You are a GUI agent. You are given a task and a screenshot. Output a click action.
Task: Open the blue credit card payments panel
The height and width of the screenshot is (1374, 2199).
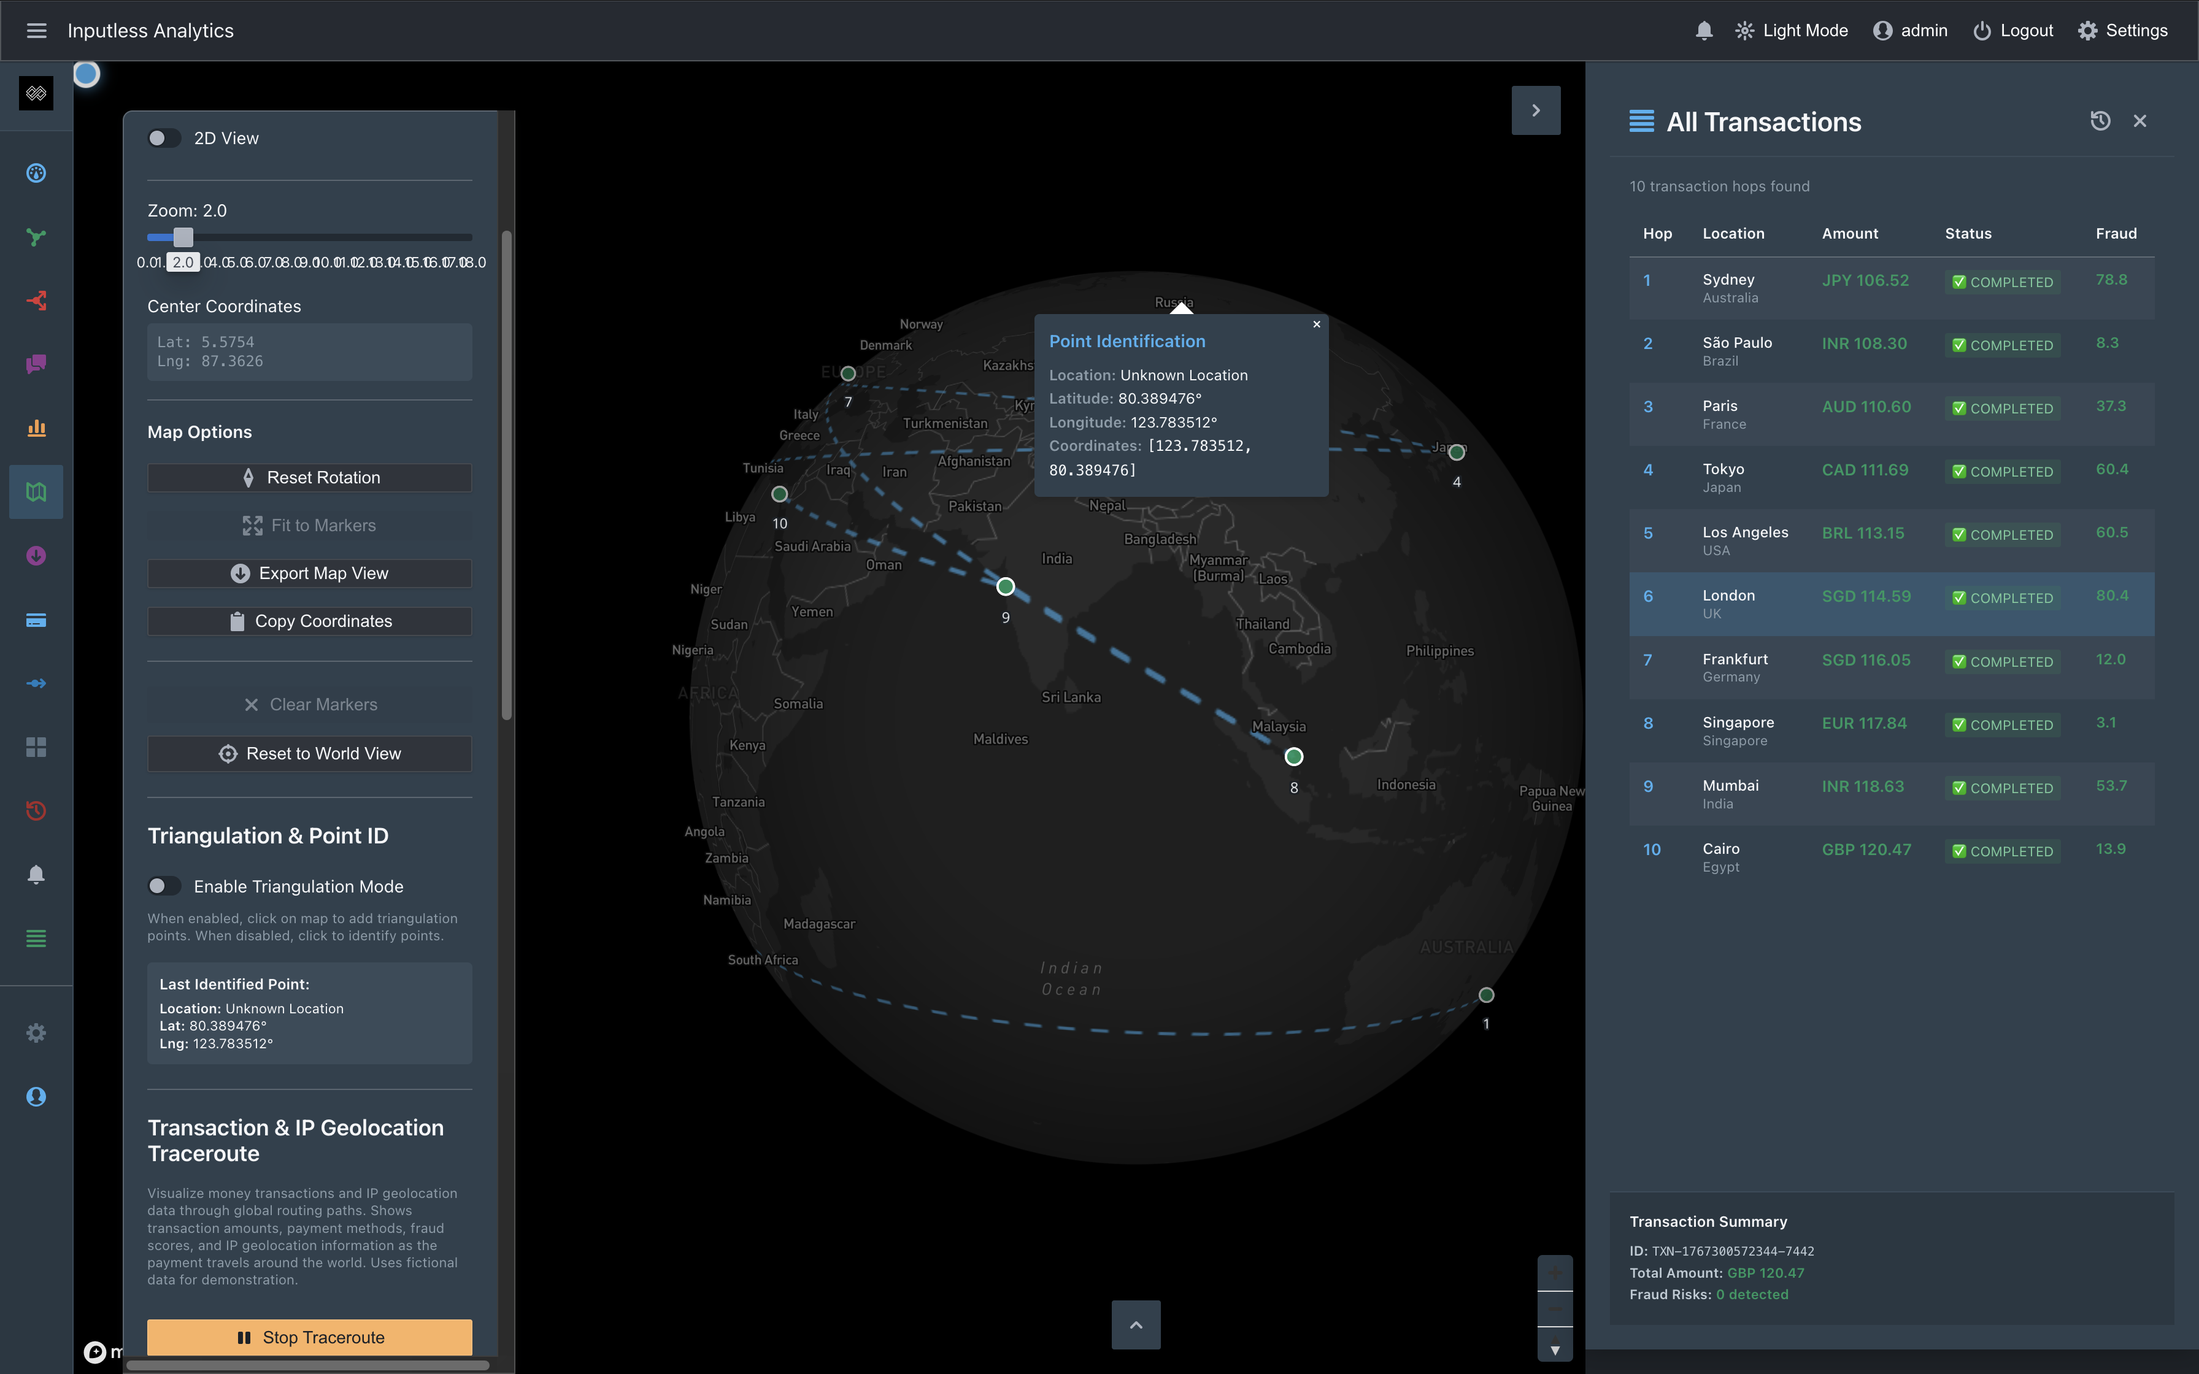point(36,621)
